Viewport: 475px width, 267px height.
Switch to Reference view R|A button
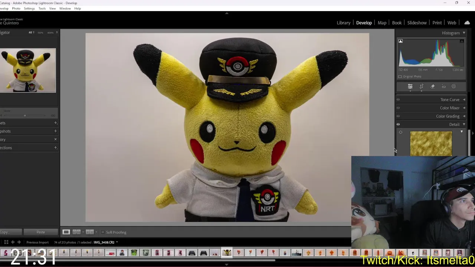click(x=76, y=232)
